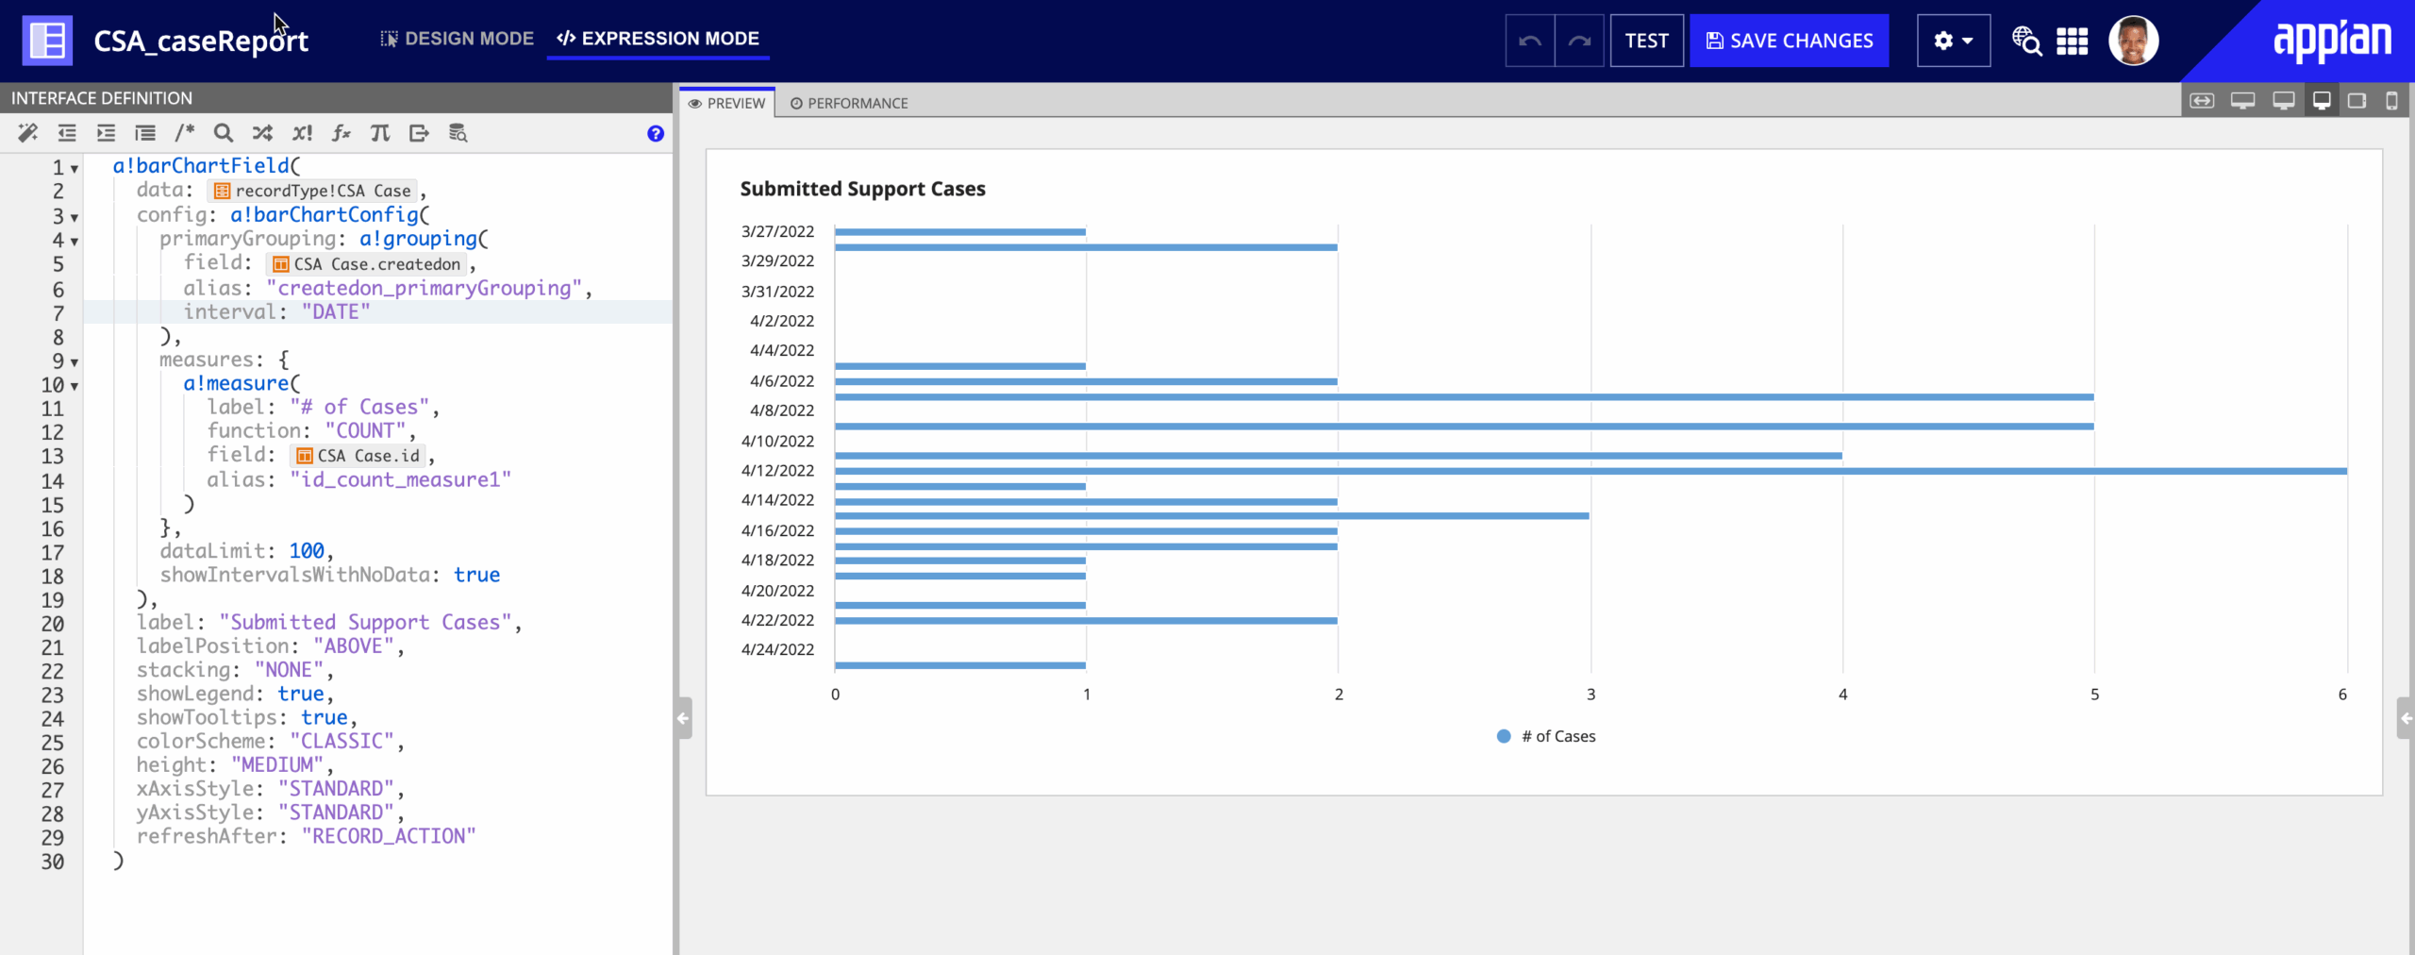The width and height of the screenshot is (2415, 955).
Task: Collapse the fold arrow at line 4
Action: [75, 242]
